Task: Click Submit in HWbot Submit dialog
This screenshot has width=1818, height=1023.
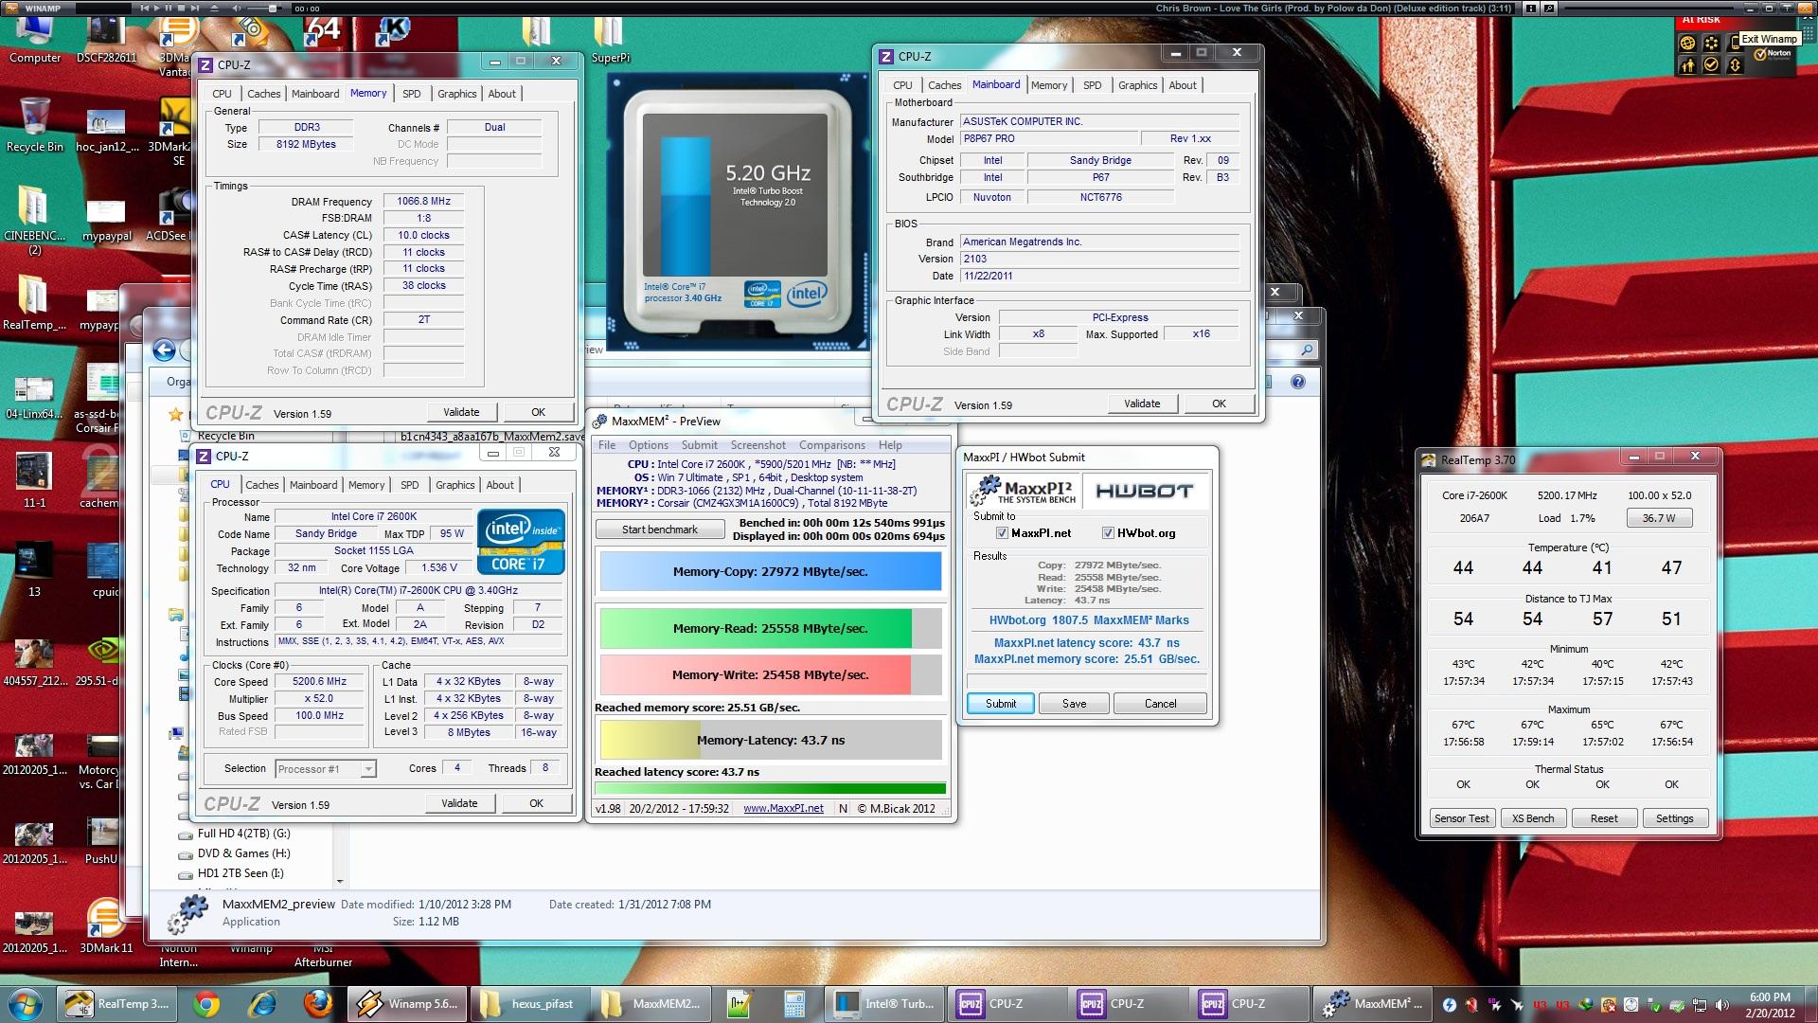Action: [1000, 704]
